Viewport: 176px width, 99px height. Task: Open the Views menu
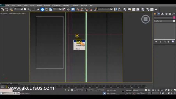pyautogui.click(x=26, y=5)
